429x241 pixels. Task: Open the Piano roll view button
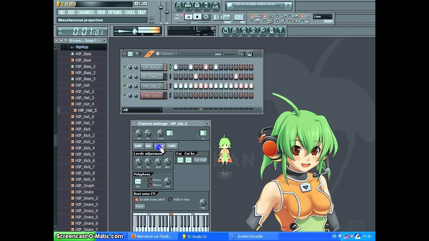click(x=197, y=6)
